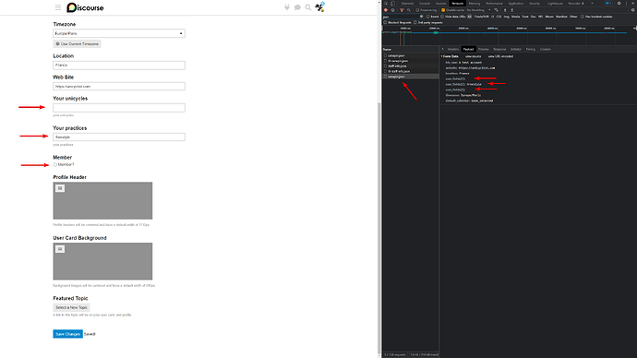This screenshot has height=358, width=637.
Task: Open the Response tab of the request
Action: click(499, 49)
